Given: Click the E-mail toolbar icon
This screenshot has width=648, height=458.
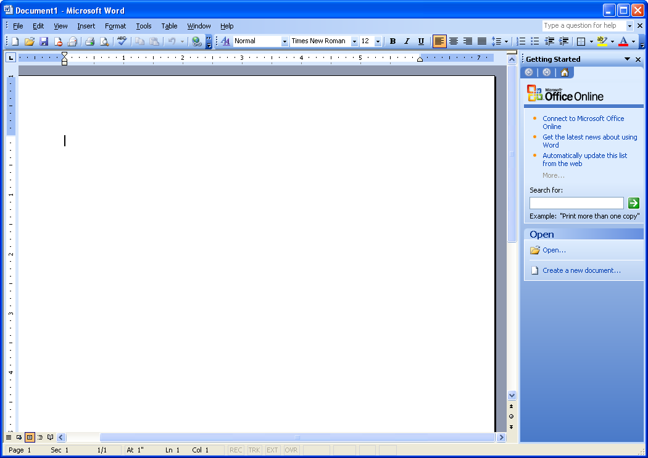Looking at the screenshot, I should pos(72,41).
